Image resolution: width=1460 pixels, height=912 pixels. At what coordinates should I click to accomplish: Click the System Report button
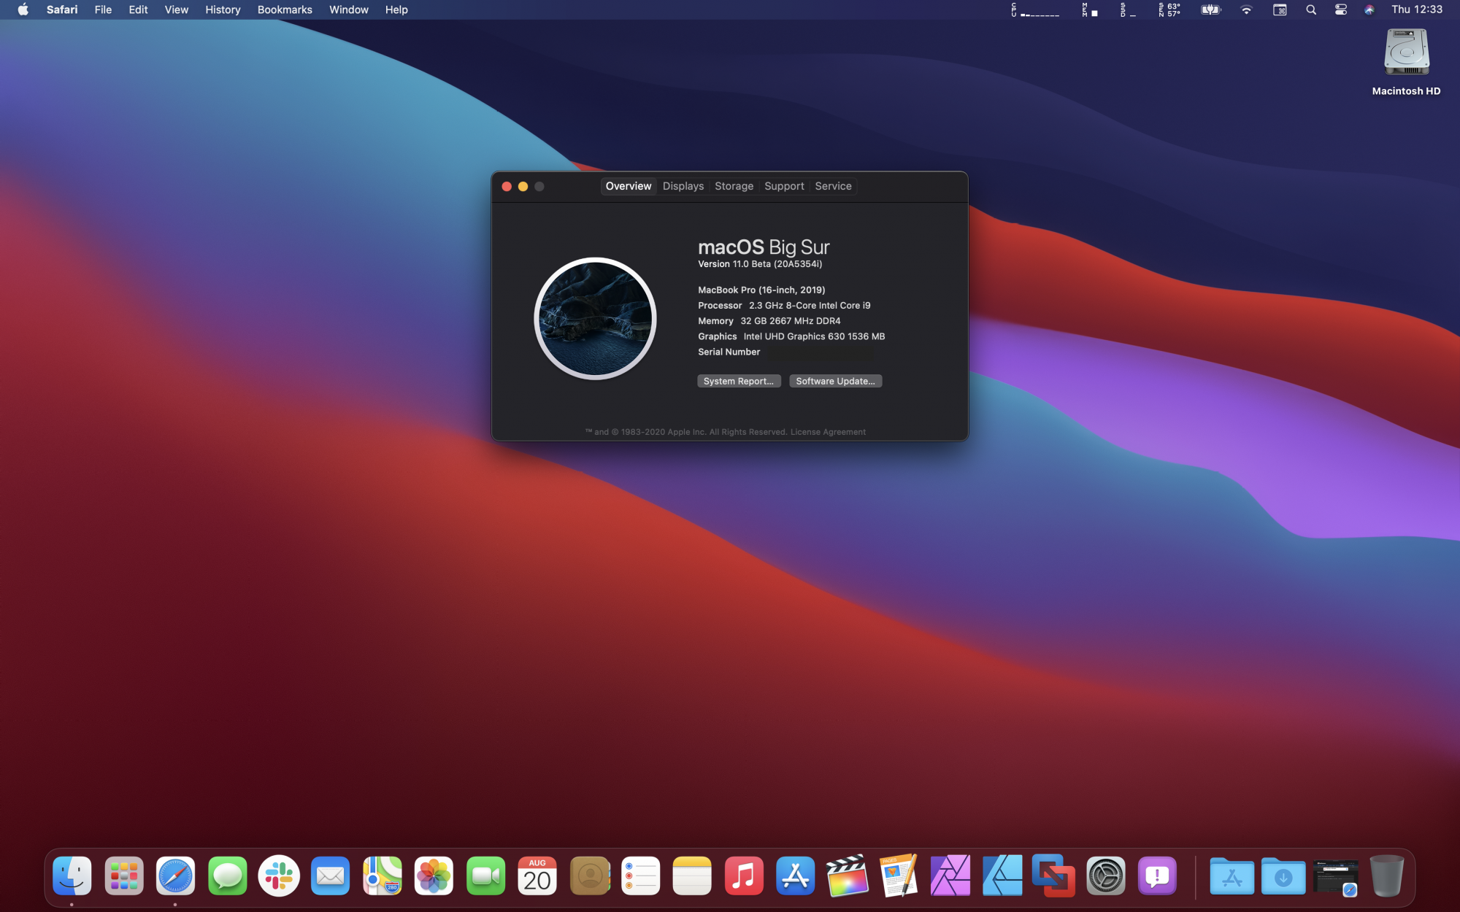(738, 381)
